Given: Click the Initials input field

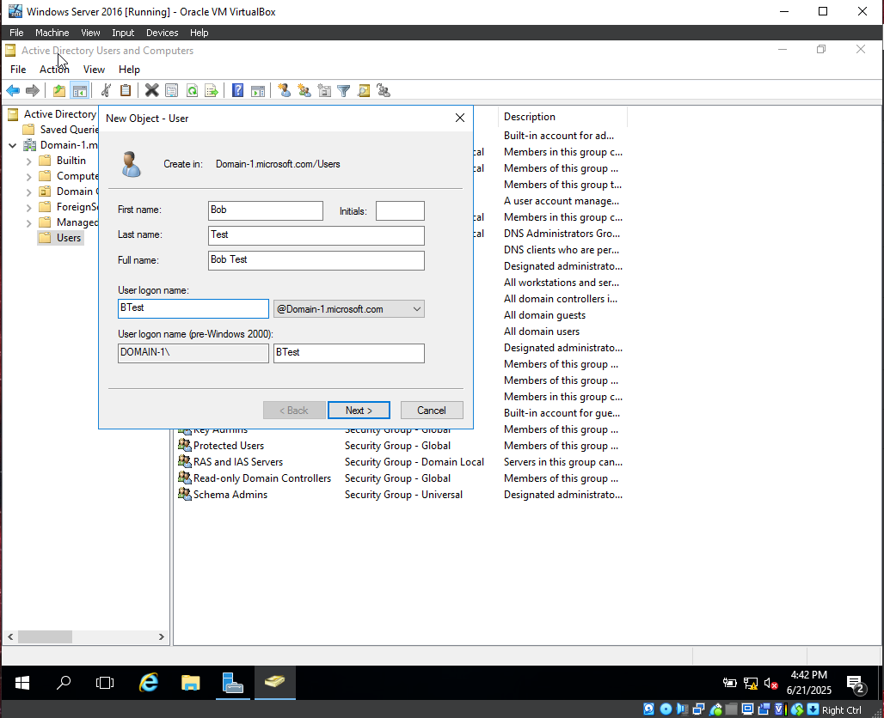Looking at the screenshot, I should 400,210.
